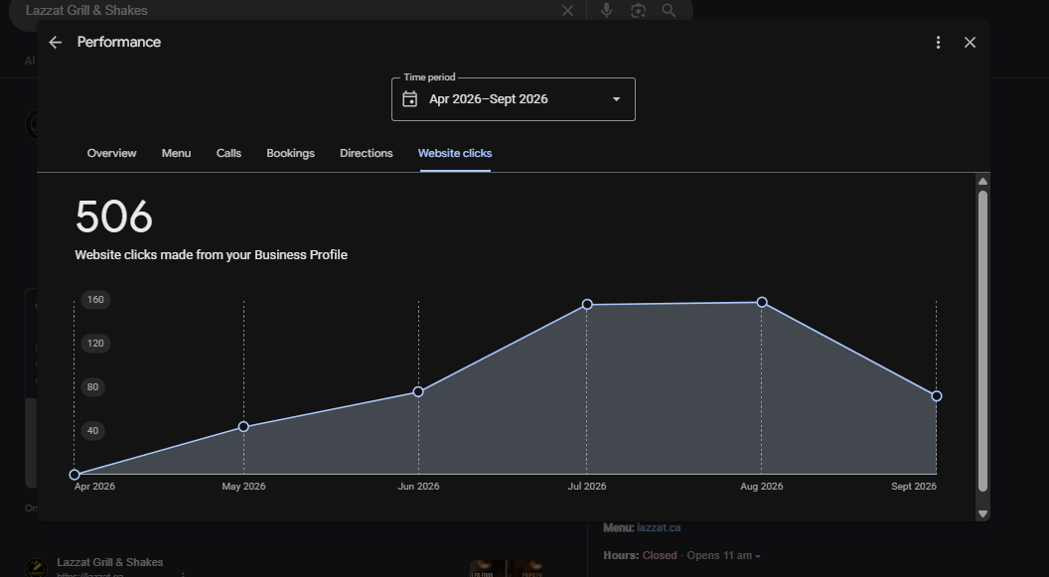Click the 506 total website clicks number
The width and height of the screenshot is (1049, 577).
(x=114, y=216)
